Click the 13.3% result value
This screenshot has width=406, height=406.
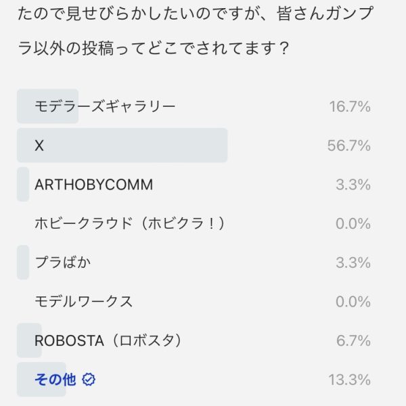click(349, 380)
